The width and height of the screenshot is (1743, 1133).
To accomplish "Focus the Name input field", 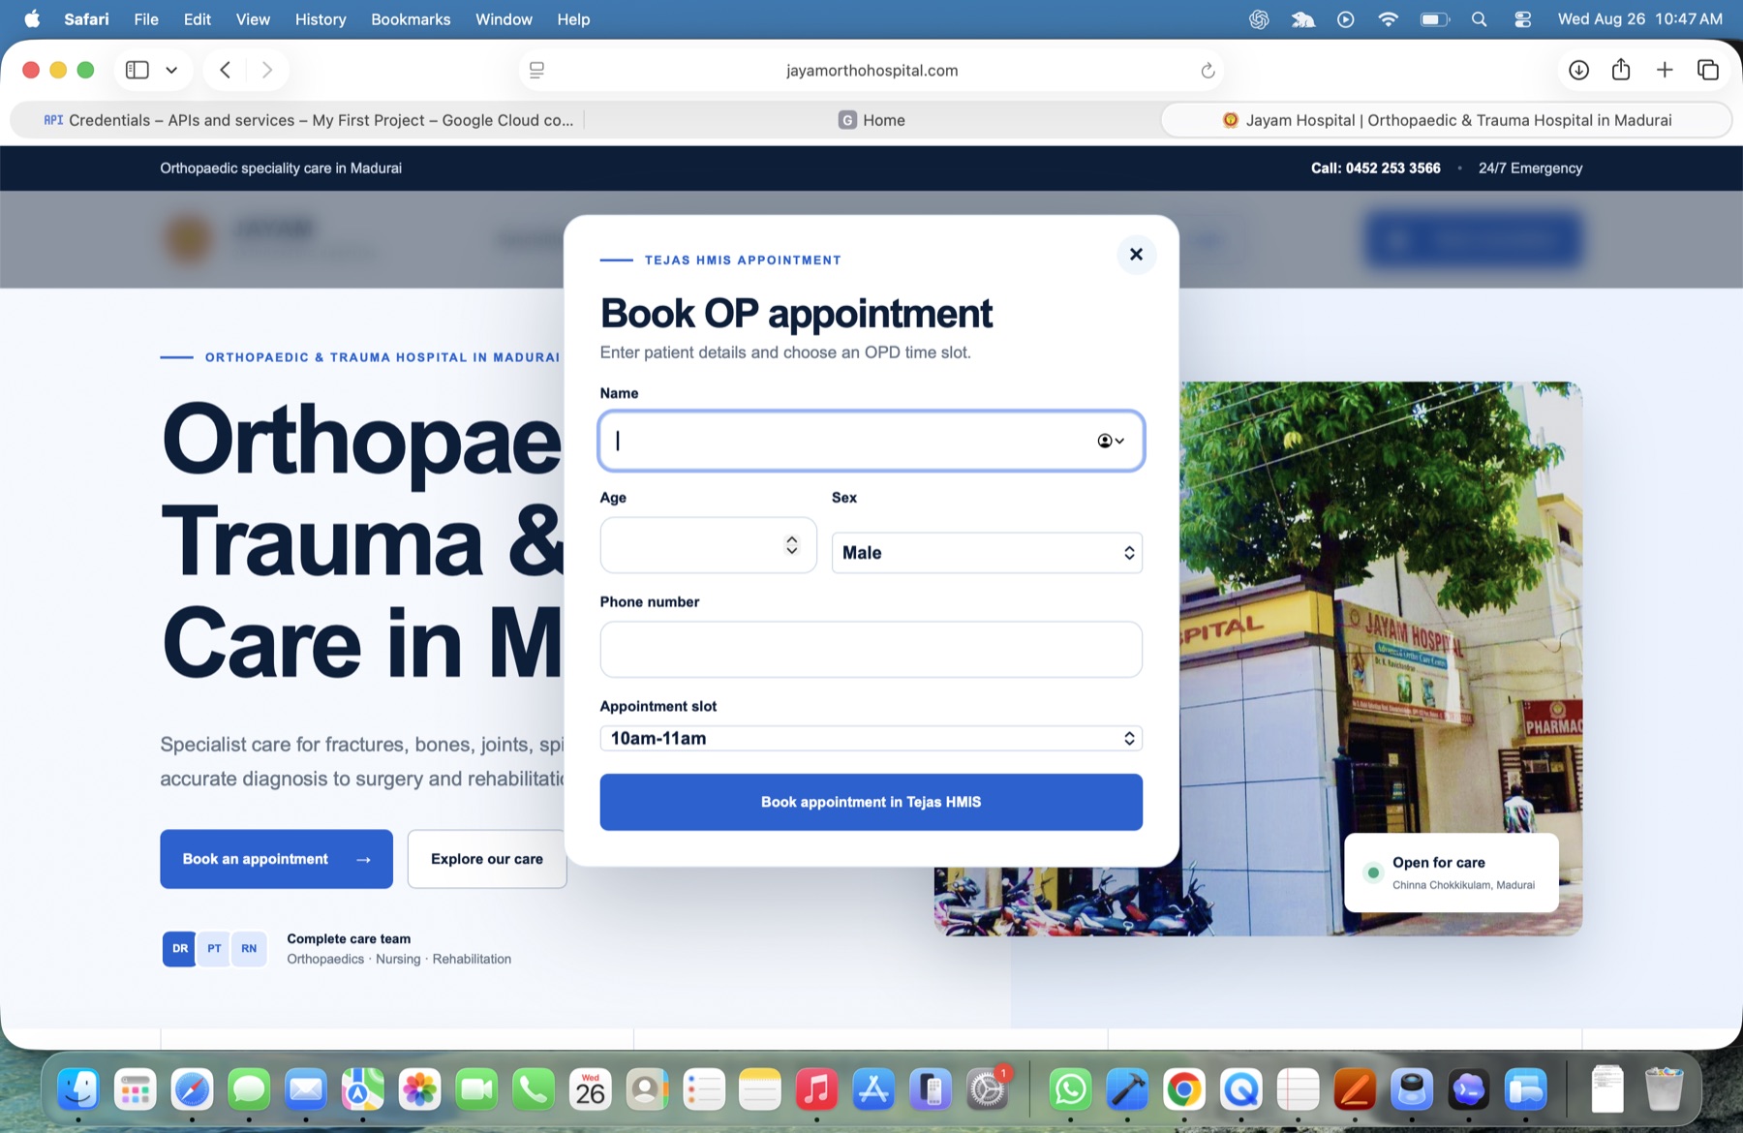I will (871, 441).
